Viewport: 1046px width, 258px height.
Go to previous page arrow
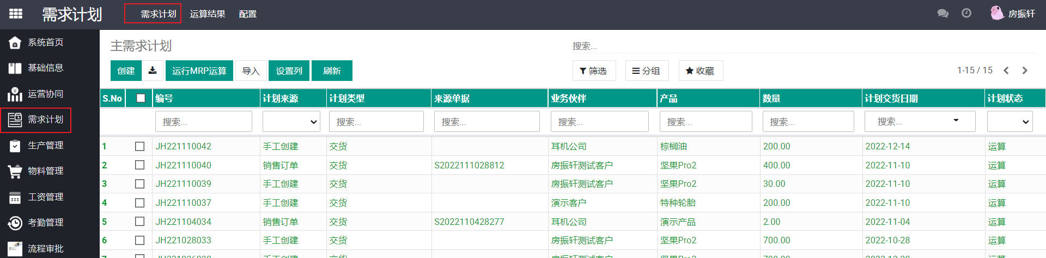tap(1006, 71)
